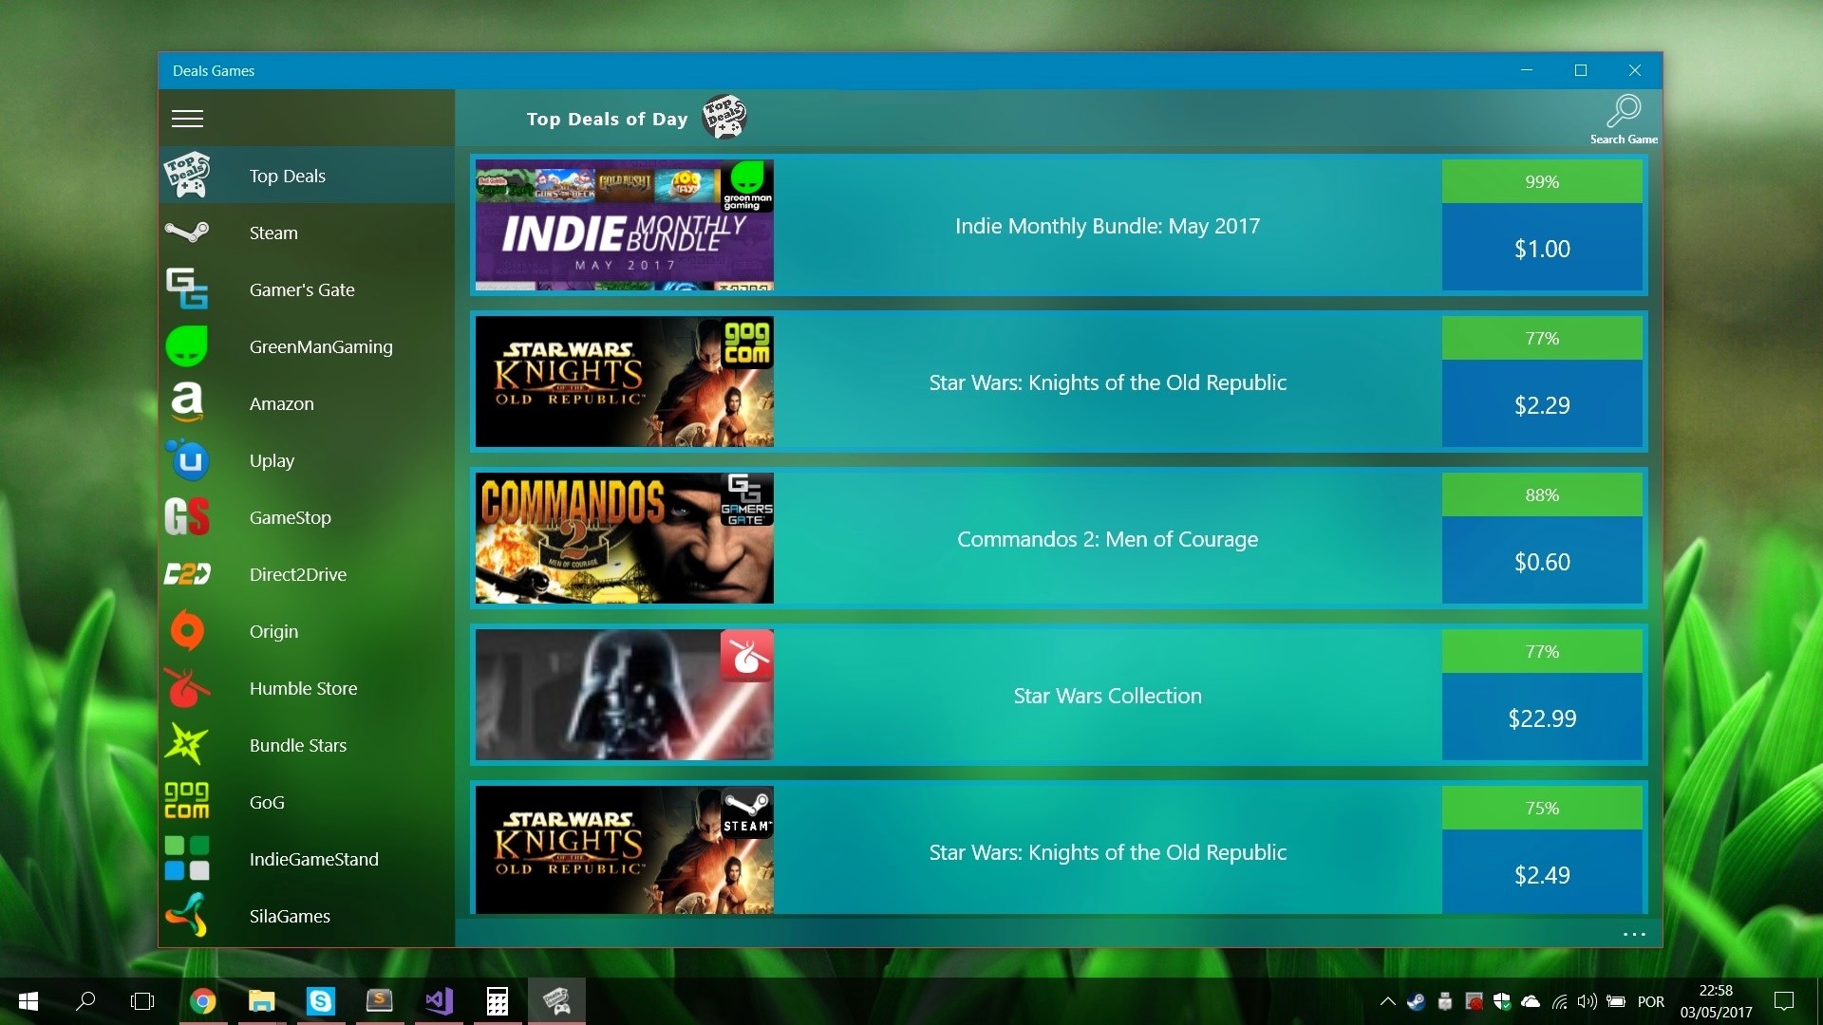This screenshot has height=1025, width=1823.
Task: Select the IndieGameStand sidebar item
Action: (x=313, y=859)
